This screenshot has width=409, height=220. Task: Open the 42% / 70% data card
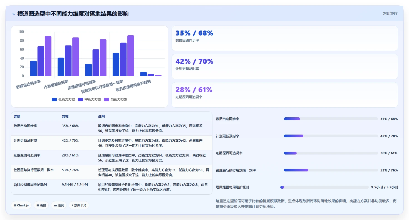[285, 67]
